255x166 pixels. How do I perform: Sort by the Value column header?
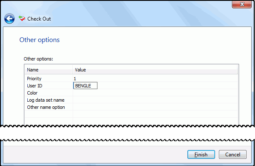pyautogui.click(x=155, y=70)
